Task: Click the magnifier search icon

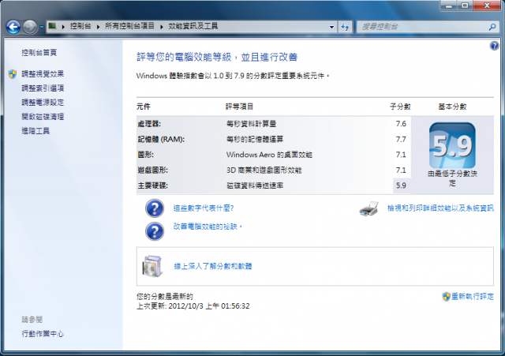Action: click(492, 27)
